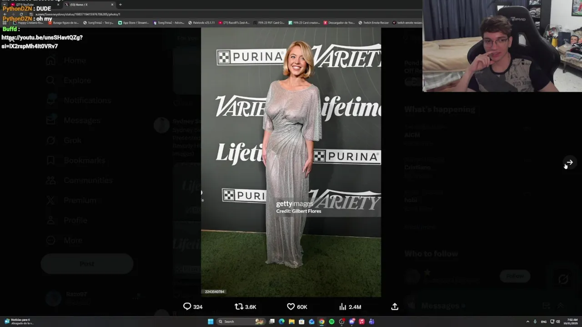Open Microsoft Store from the taskbar
This screenshot has width=582, height=327.
[x=301, y=322]
